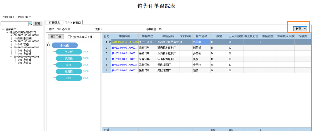
Task: Enable 只显示未完成子件 checkbox
Action: pyautogui.click(x=69, y=37)
